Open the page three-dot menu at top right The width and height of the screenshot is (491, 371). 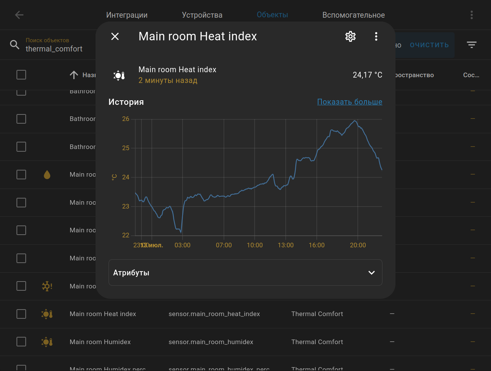pos(471,15)
